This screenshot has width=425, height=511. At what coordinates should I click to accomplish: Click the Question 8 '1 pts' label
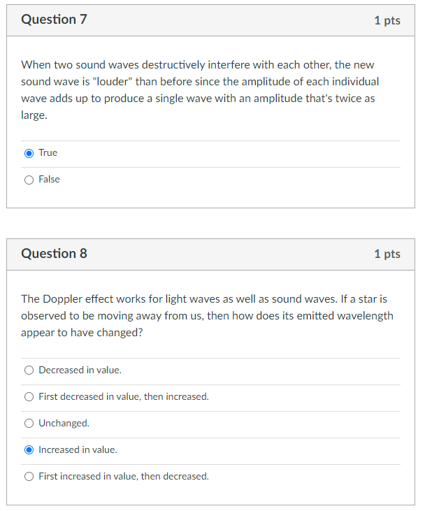click(x=387, y=254)
